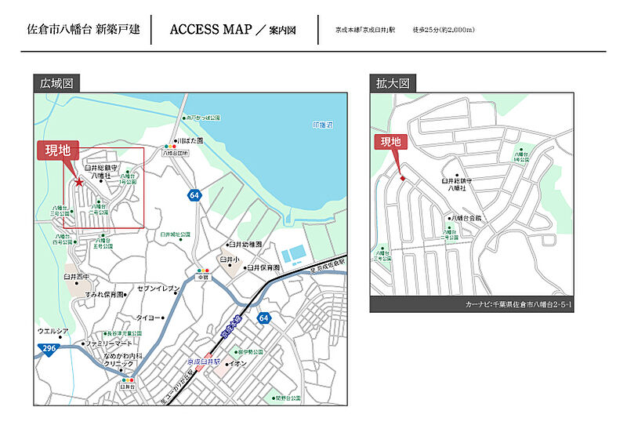The image size is (627, 443).
Task: Click the 印旛沼 lake label
Action: pos(322,125)
